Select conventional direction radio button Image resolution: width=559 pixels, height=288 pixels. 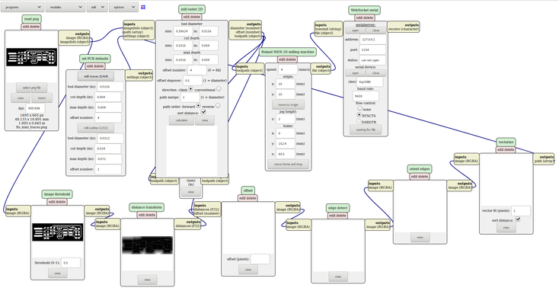click(x=219, y=89)
